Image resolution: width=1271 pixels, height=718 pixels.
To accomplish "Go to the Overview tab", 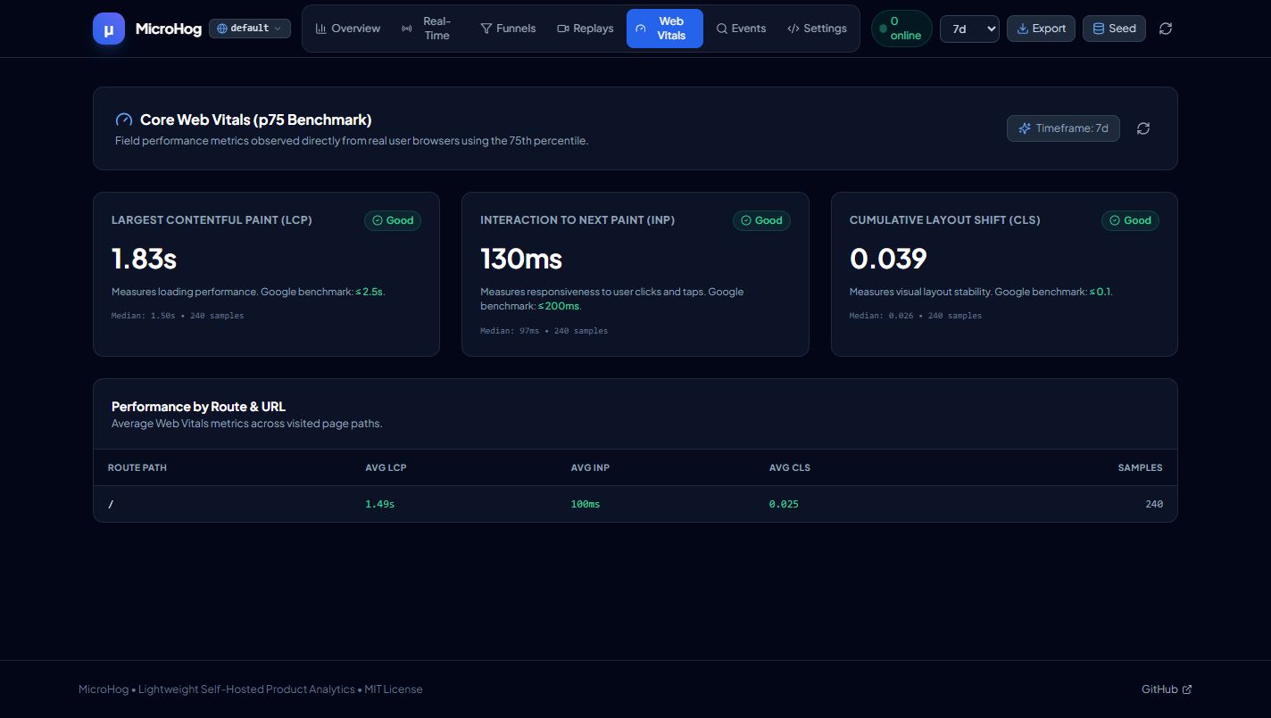I will pos(348,29).
